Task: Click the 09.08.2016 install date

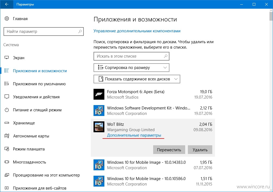Action: pyautogui.click(x=203, y=130)
